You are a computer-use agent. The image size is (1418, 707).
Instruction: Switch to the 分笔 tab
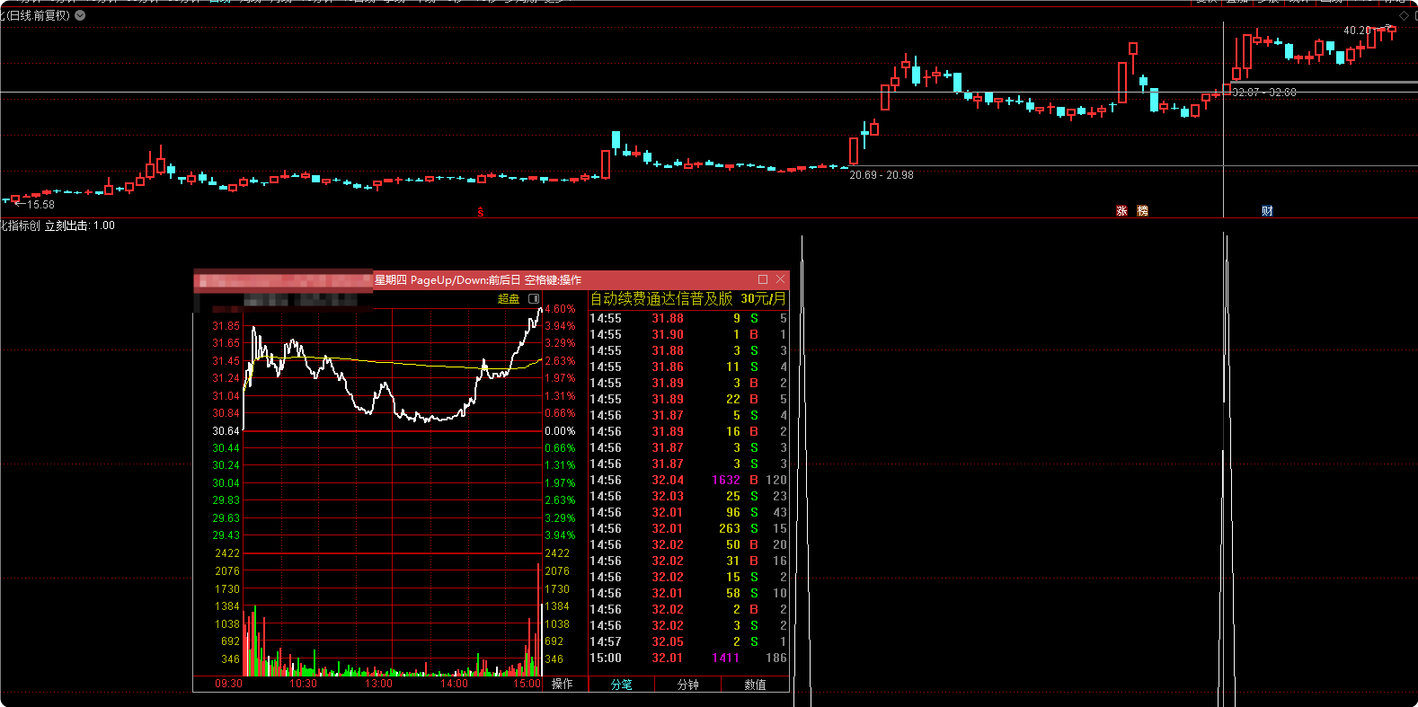click(621, 685)
